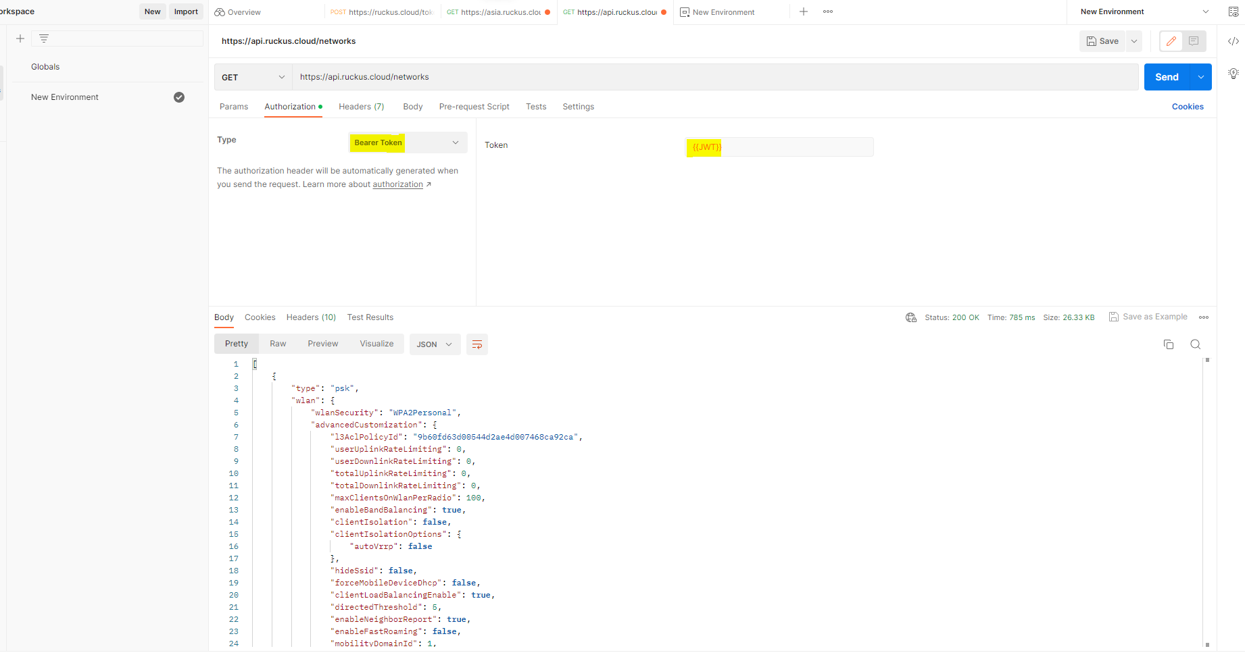
Task: Open the environment quick look icon
Action: [x=1234, y=11]
